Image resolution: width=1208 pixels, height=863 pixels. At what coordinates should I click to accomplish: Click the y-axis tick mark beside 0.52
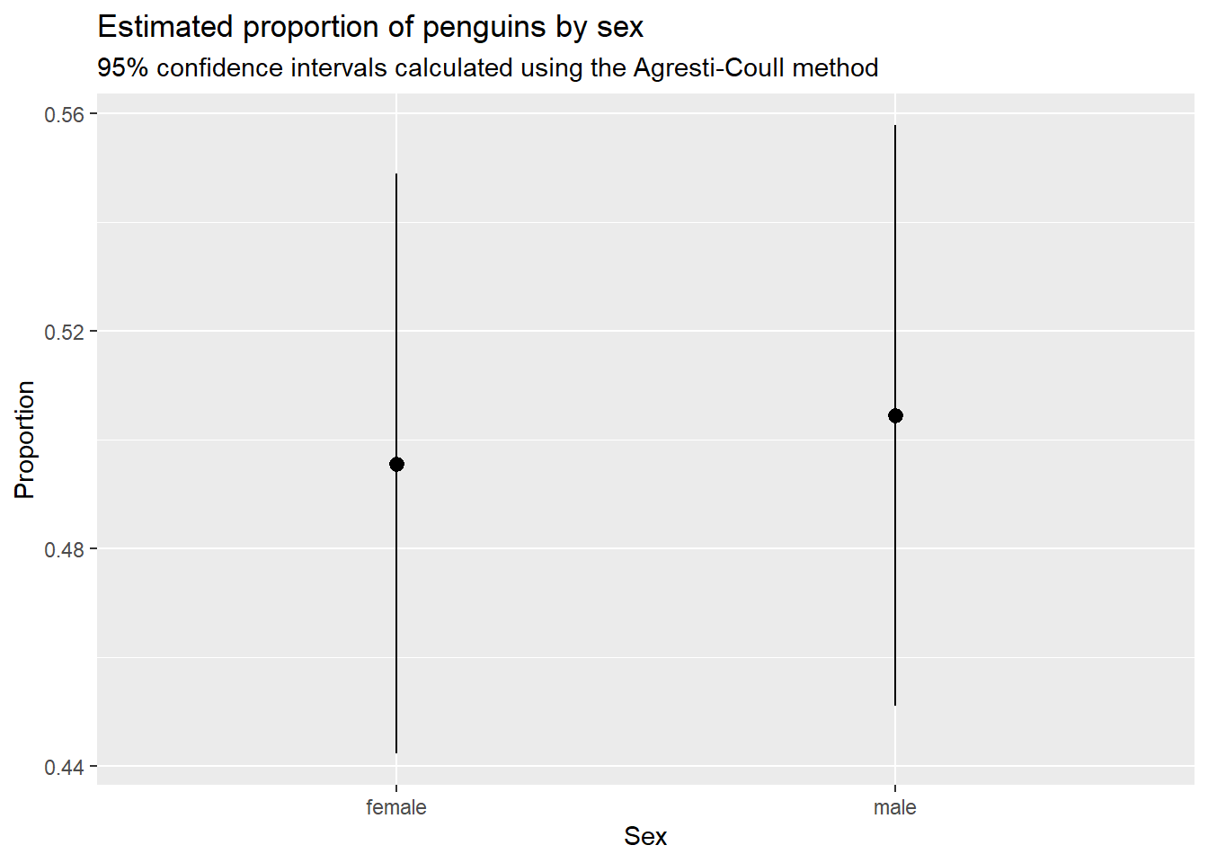pos(93,331)
